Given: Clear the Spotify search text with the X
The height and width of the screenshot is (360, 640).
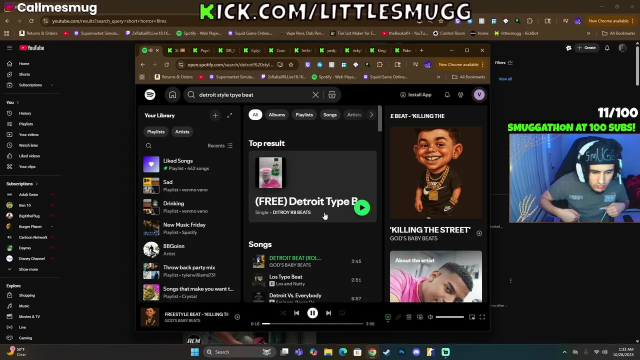Looking at the screenshot, I should (315, 94).
